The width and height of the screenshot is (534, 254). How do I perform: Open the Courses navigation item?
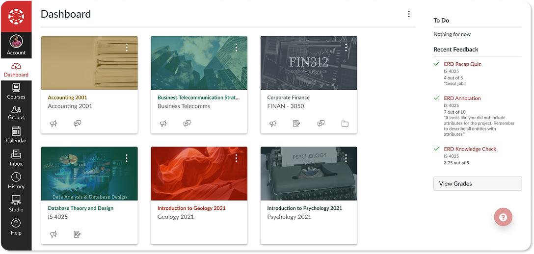click(16, 92)
